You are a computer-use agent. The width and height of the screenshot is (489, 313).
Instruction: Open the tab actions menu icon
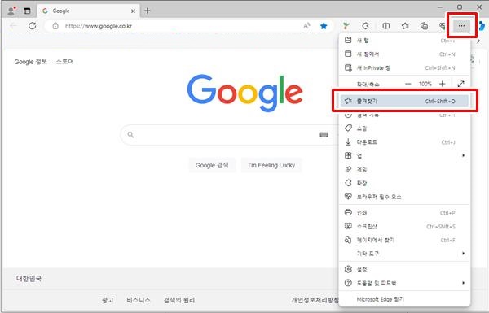(27, 11)
